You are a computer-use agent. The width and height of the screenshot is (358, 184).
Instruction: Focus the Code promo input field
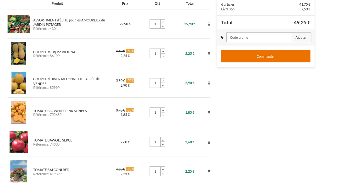tap(259, 37)
